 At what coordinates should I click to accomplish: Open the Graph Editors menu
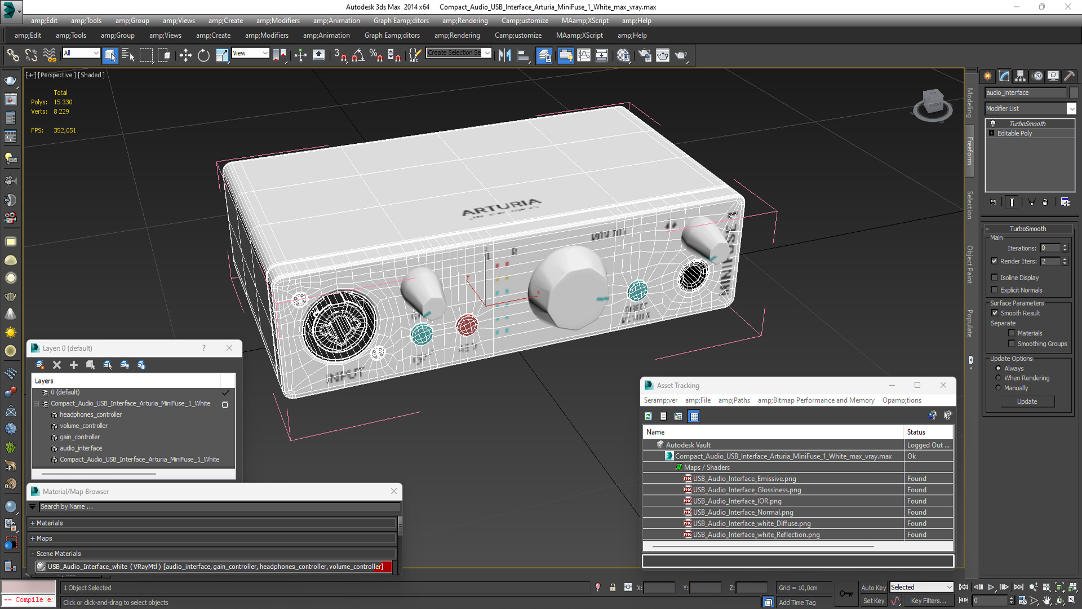tap(392, 35)
